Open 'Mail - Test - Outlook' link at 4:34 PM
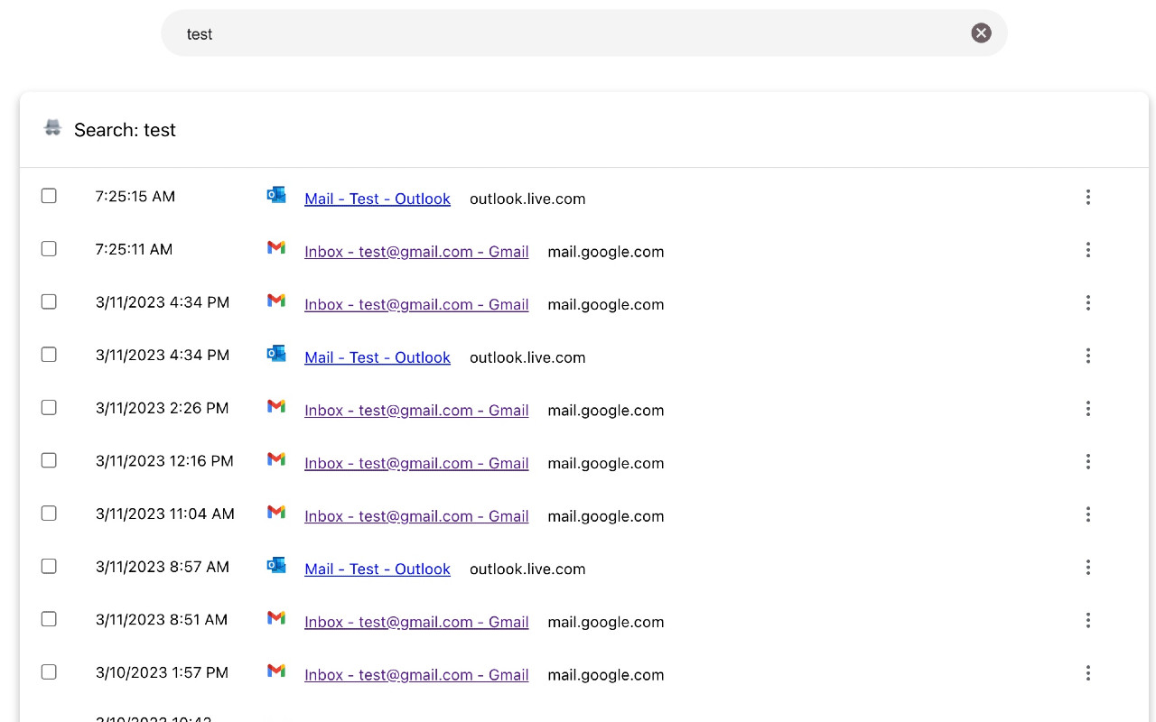 tap(378, 357)
